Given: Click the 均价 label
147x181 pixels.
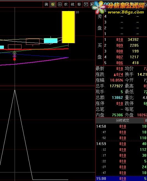Looking at the screenshot, I should (x=129, y=69).
